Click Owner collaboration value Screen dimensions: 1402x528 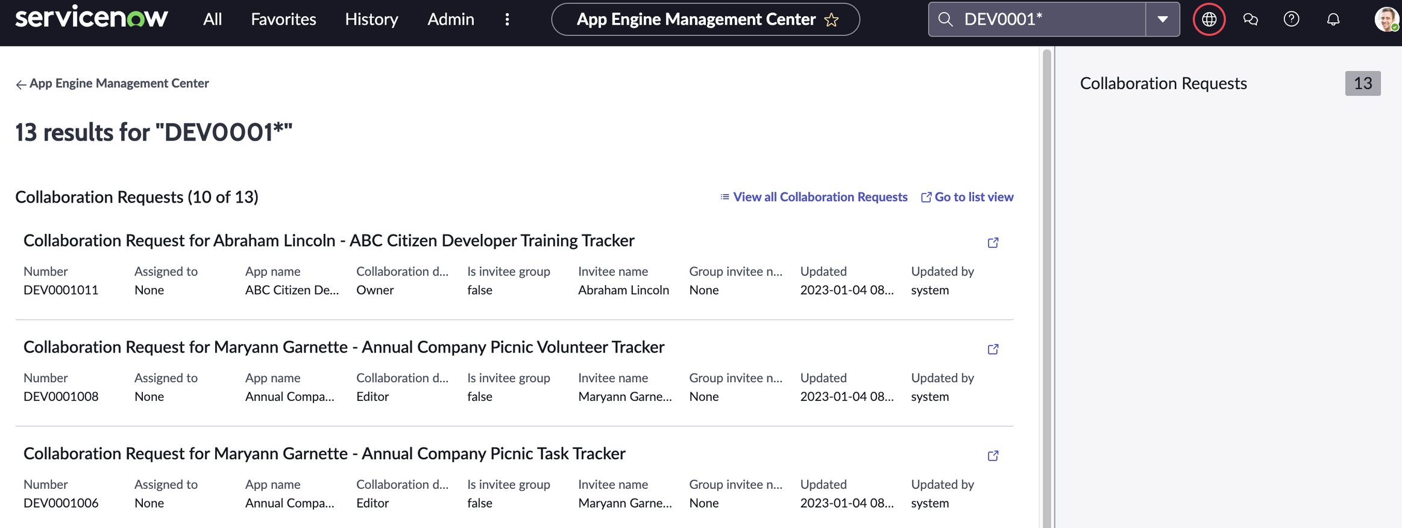point(375,290)
